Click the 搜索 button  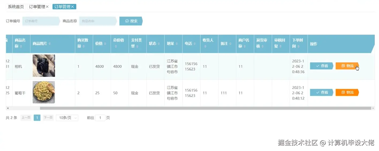tap(131, 21)
